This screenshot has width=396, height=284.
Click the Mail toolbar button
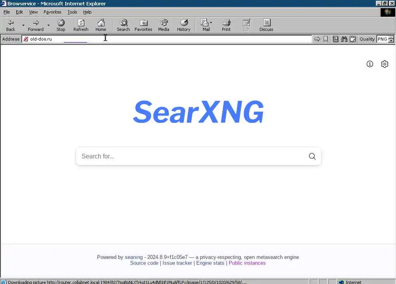tap(205, 25)
